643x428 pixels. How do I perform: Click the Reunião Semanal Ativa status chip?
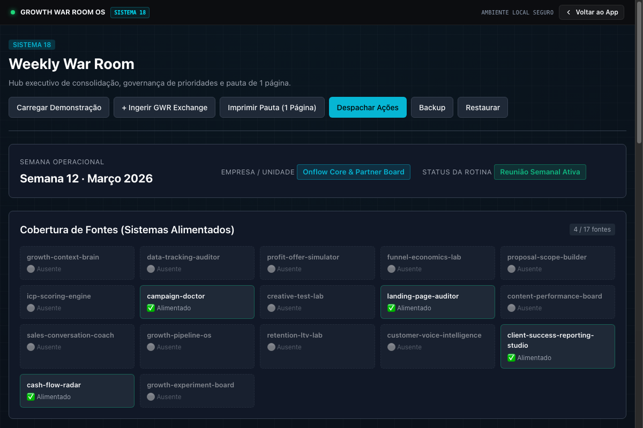[x=540, y=172]
